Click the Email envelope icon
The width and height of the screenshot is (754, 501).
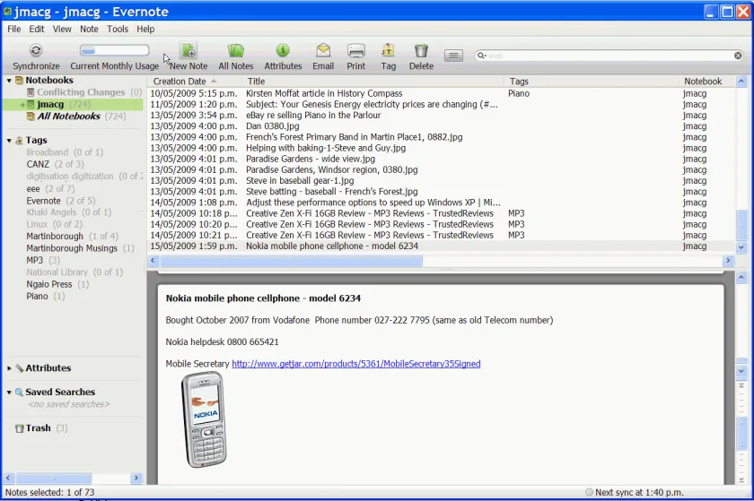[x=323, y=50]
